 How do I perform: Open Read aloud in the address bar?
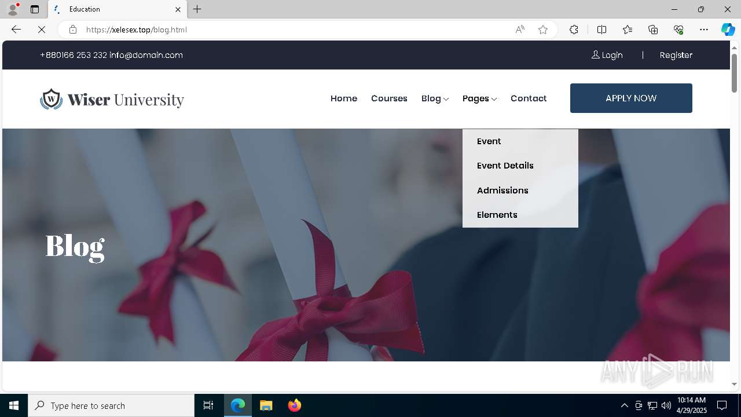(x=520, y=30)
